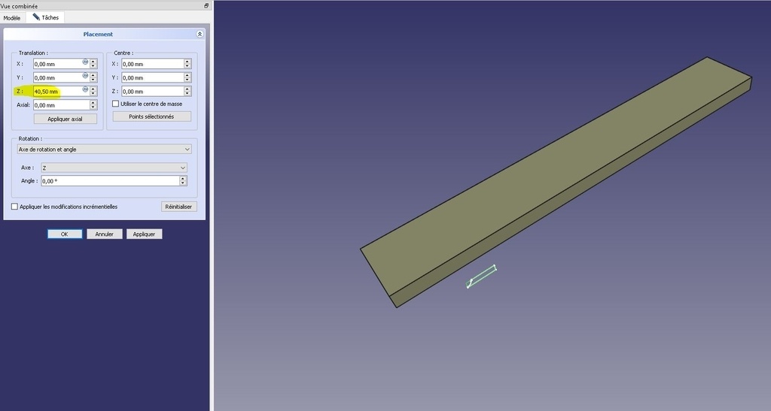Switch to the Modèle tab
This screenshot has height=411, width=771.
[x=12, y=17]
